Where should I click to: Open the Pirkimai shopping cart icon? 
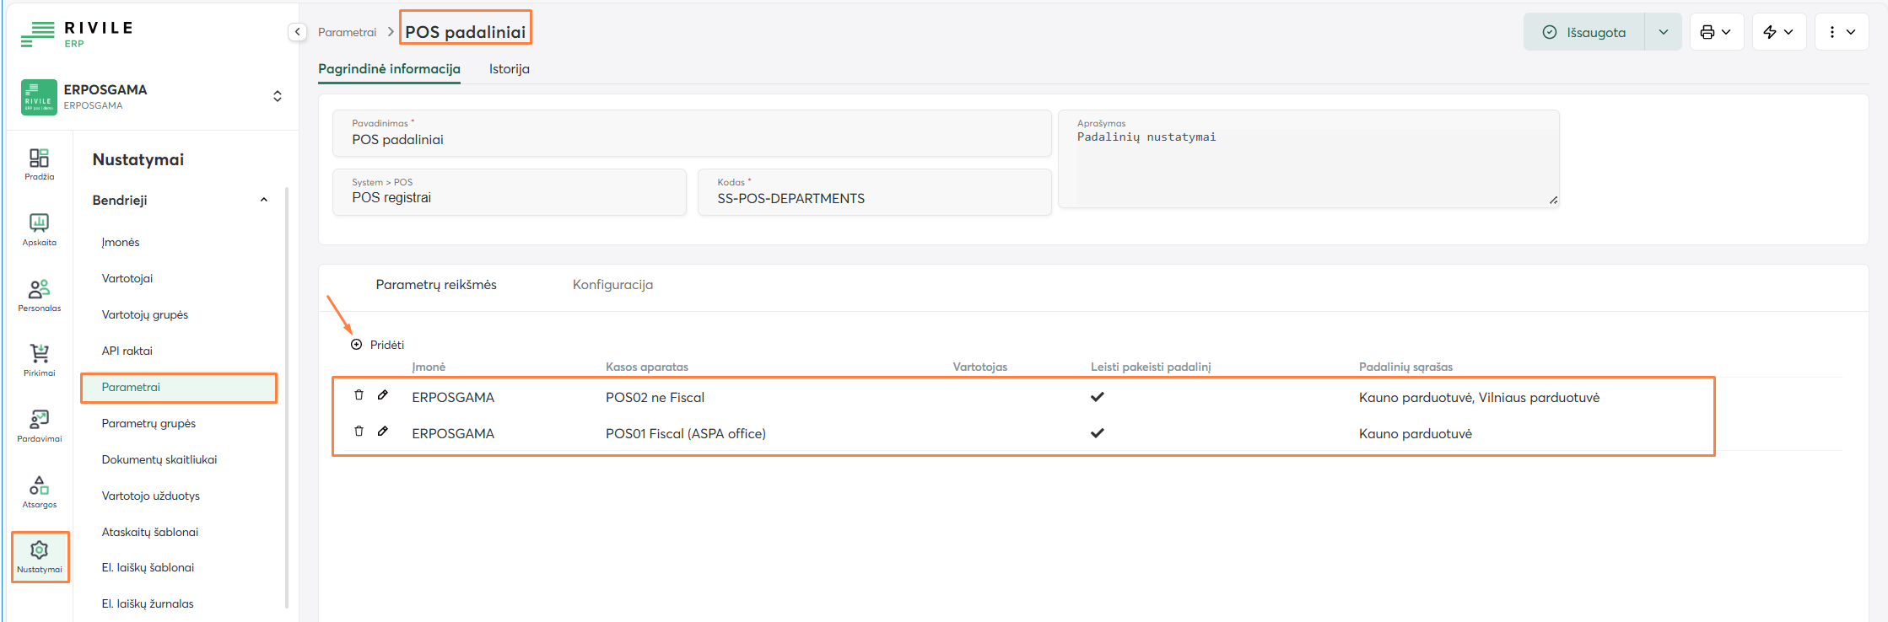39,360
